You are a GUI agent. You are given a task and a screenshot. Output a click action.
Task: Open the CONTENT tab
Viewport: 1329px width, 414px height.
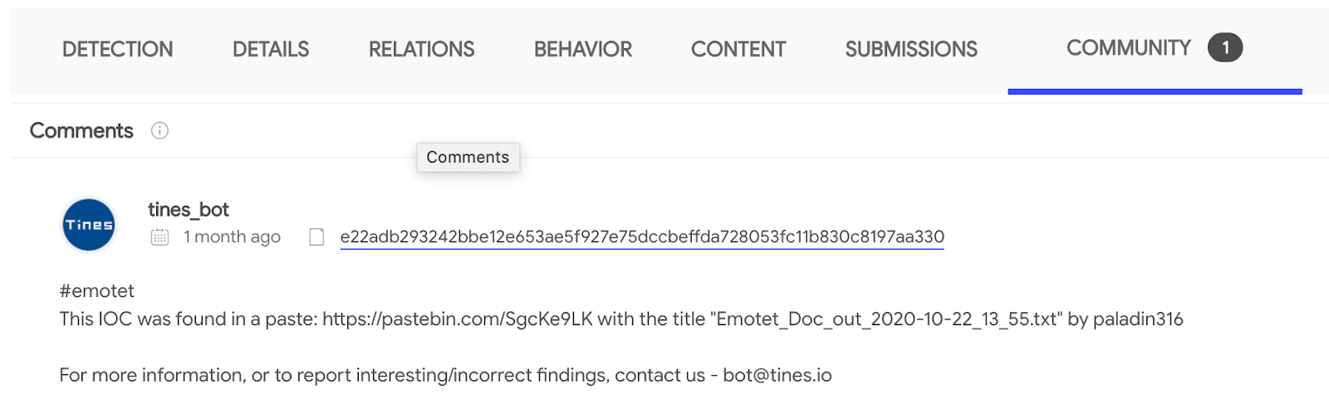(x=738, y=50)
